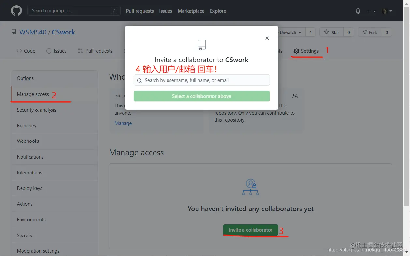410x256 pixels.
Task: Open the Code repository tab
Action: (26, 51)
